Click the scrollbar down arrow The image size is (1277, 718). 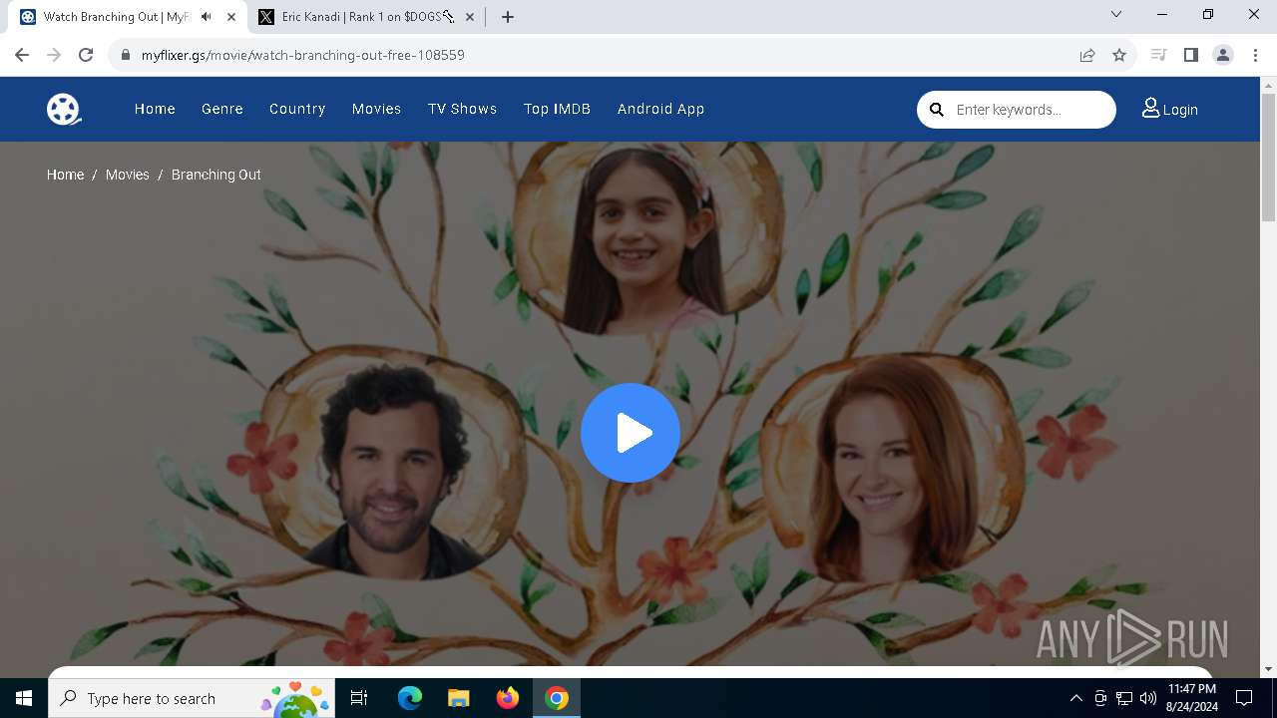[x=1269, y=669]
